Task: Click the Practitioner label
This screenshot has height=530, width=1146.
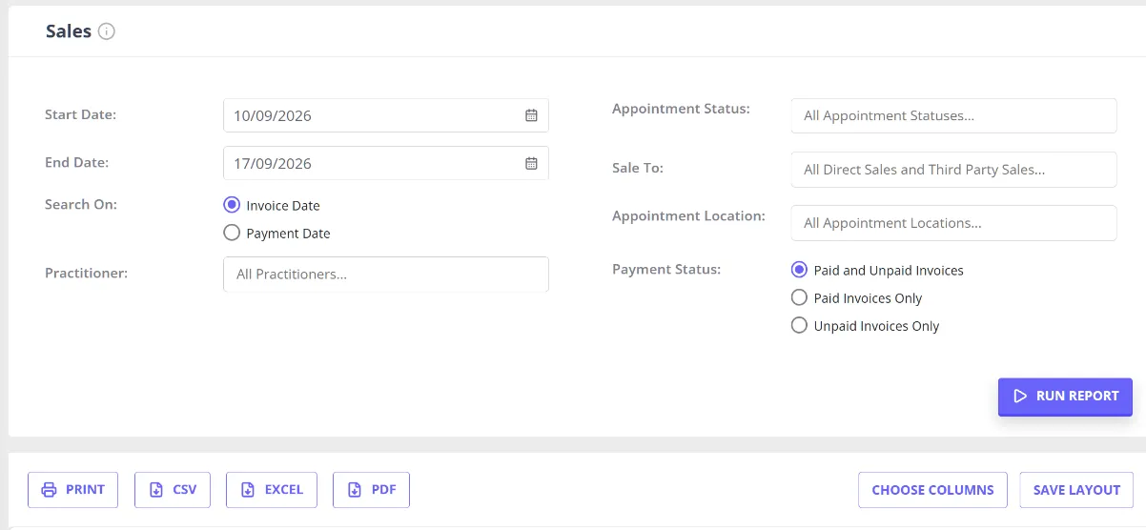Action: tap(86, 273)
